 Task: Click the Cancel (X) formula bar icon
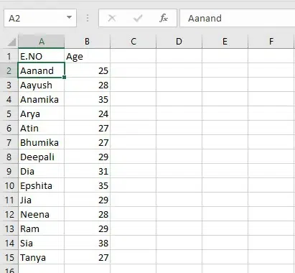pyautogui.click(x=112, y=18)
